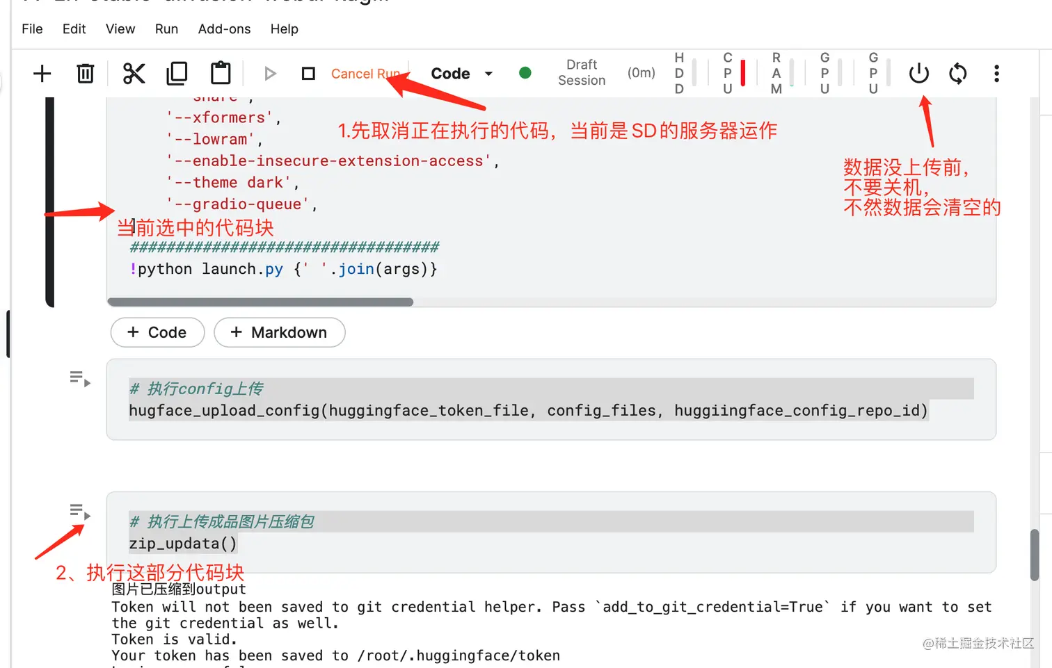Restart the session with the refresh icon
The image size is (1052, 668).
pyautogui.click(x=957, y=73)
